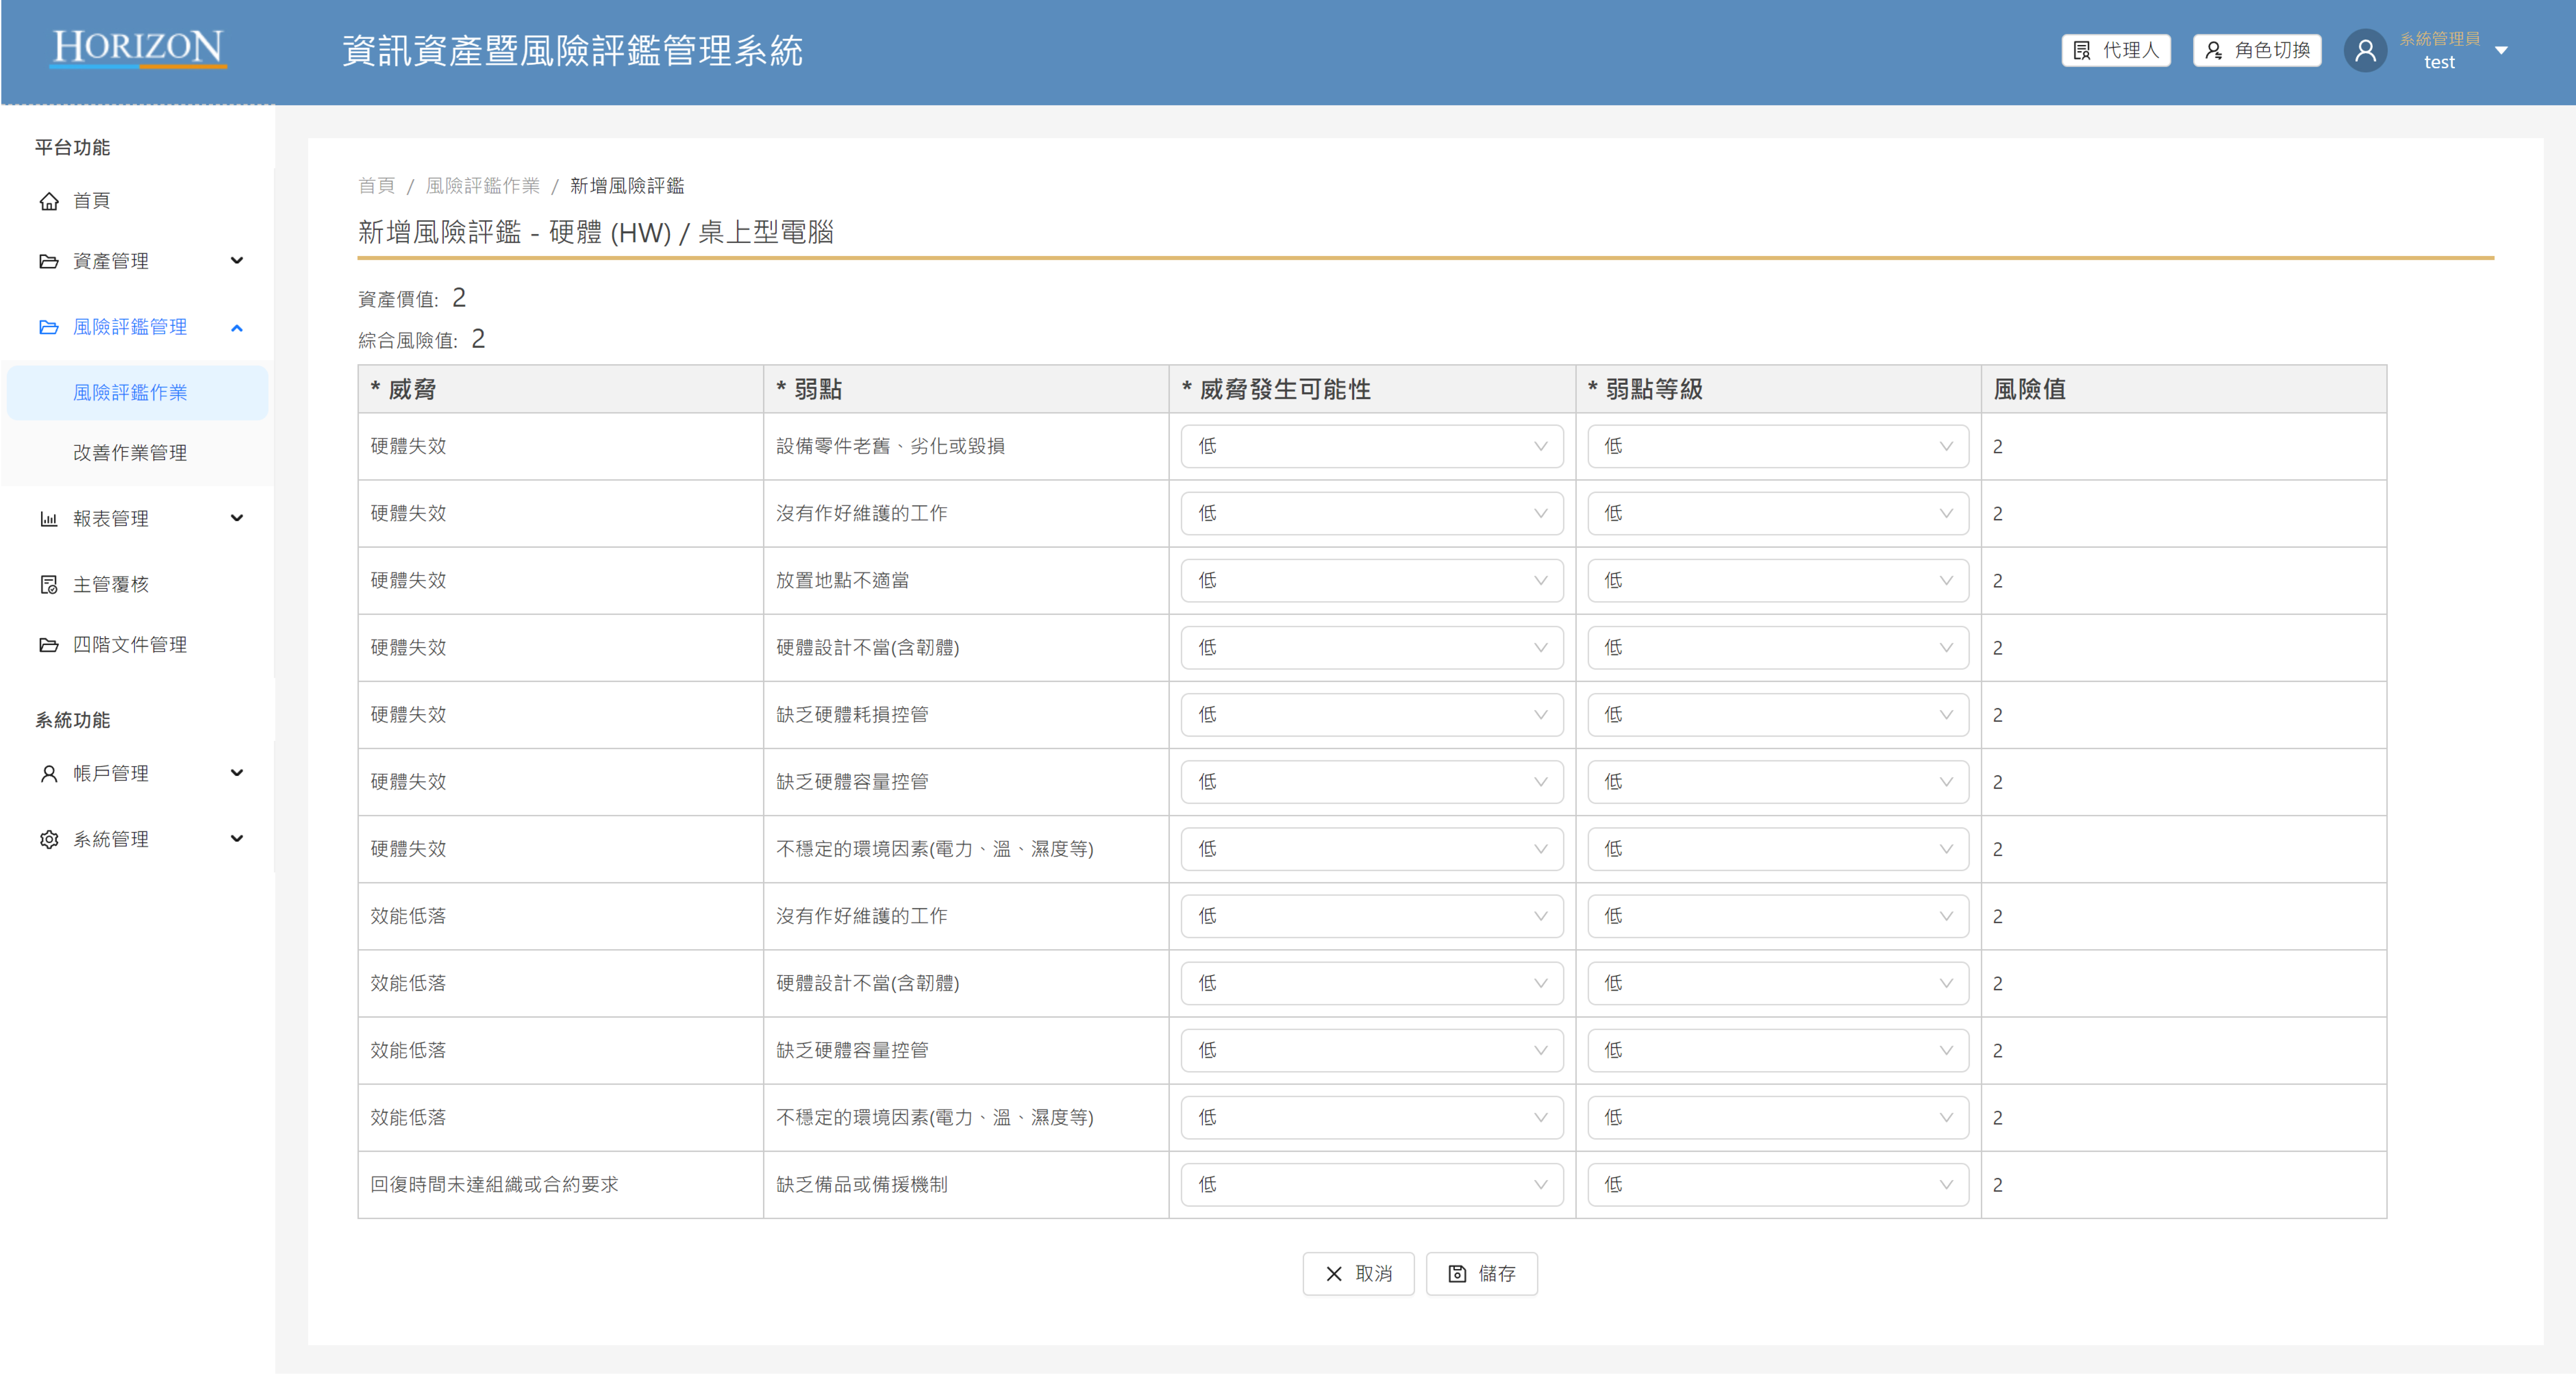Select 風險評鑑作業 sidebar submenu item

click(x=130, y=392)
